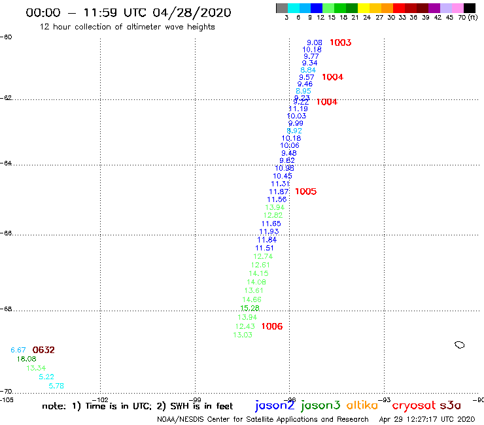
Task: Click wave height value 8.92
Action: pos(294,131)
